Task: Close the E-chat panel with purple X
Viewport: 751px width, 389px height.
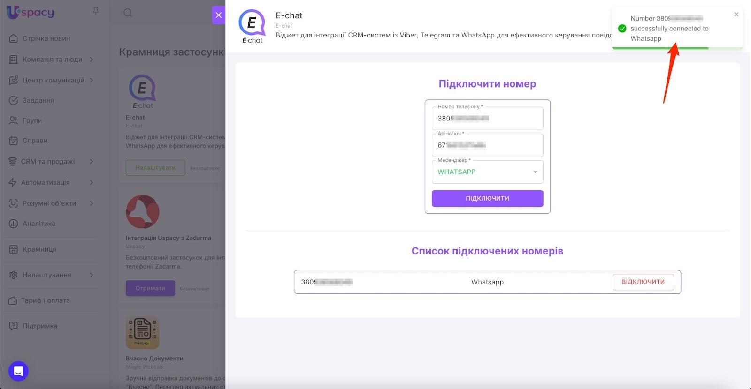Action: 218,15
